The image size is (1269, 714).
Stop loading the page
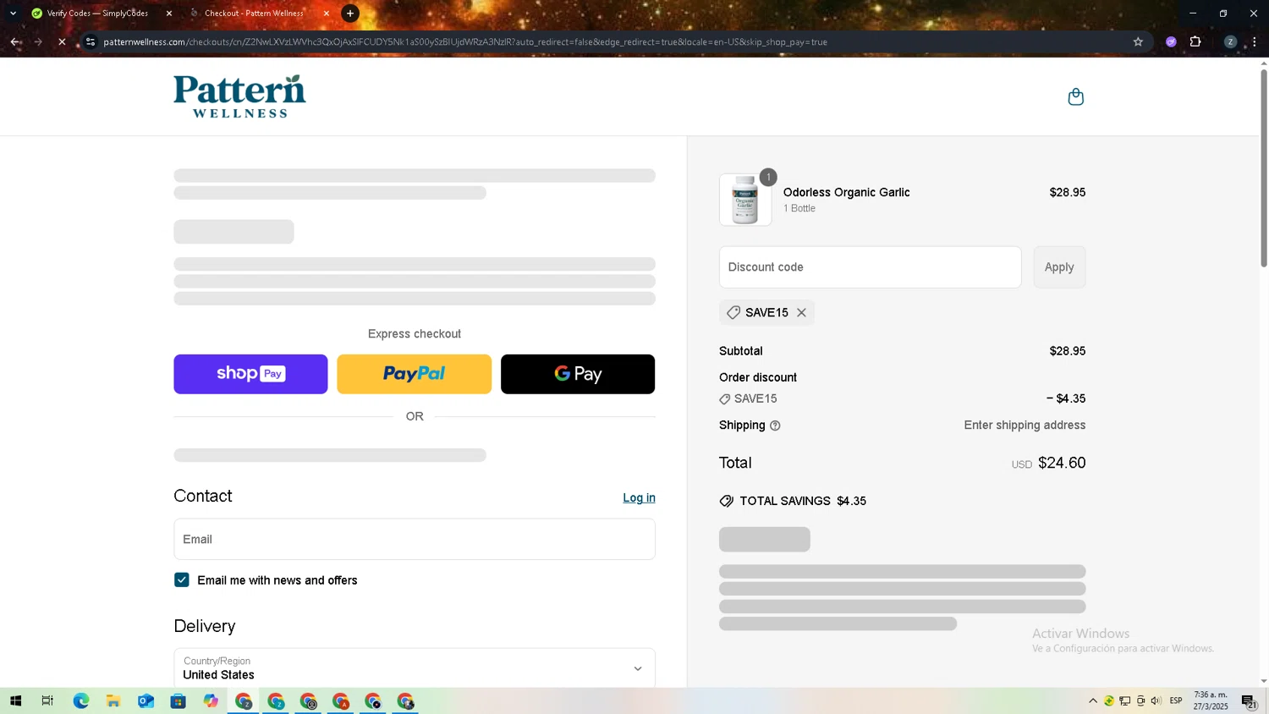[x=62, y=41]
